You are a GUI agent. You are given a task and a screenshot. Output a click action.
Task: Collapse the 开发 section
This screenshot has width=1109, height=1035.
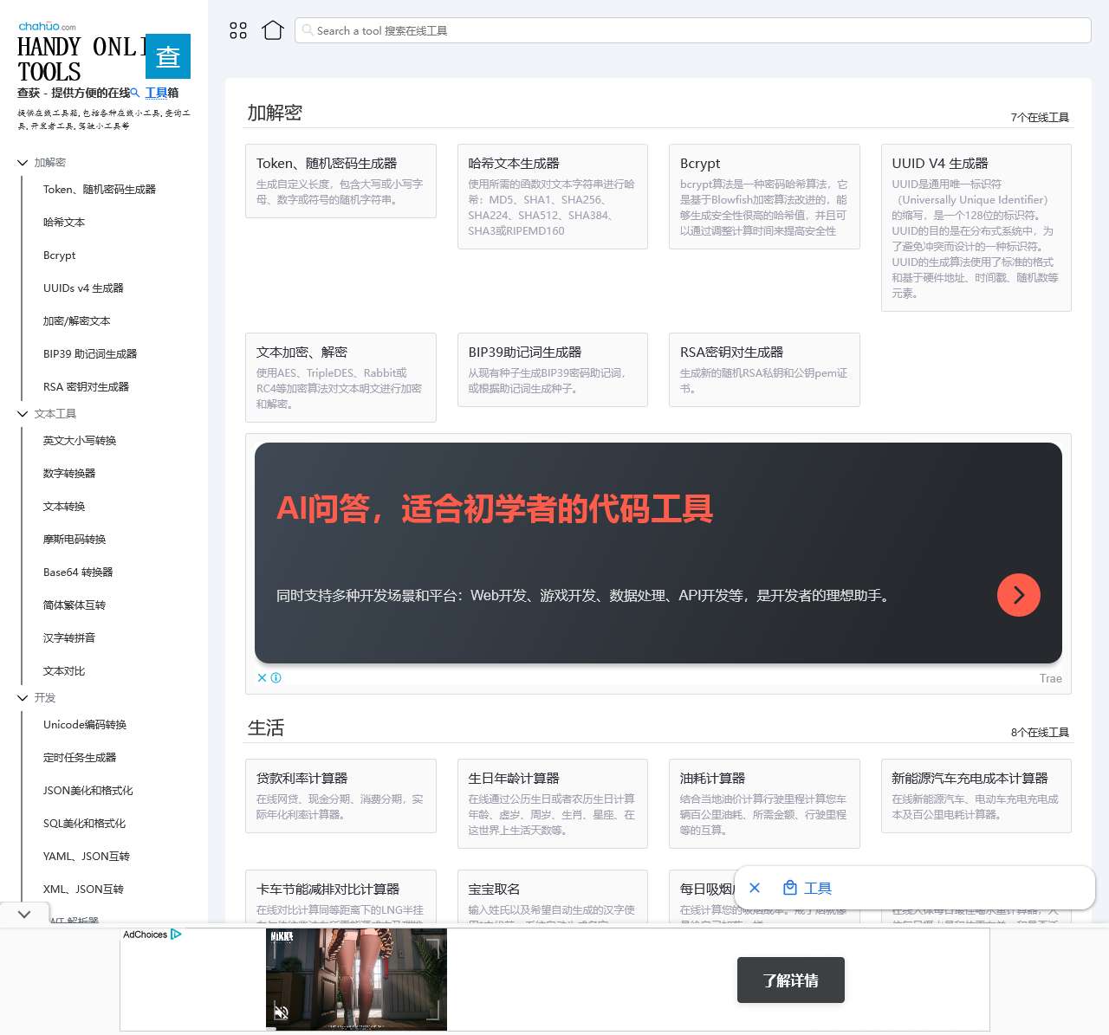[x=23, y=698]
